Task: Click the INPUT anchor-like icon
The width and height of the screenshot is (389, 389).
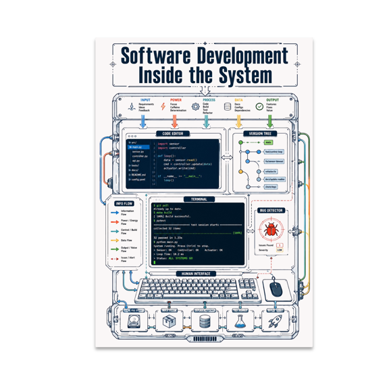Action: (x=132, y=107)
